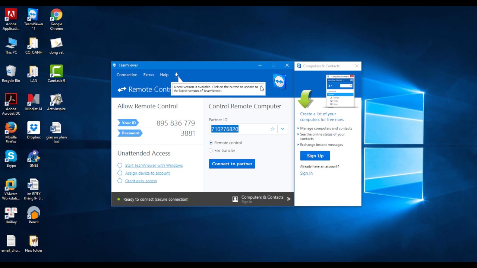Open GNS3 desktop shortcut
Screen dimensions: 477x268
point(34,159)
